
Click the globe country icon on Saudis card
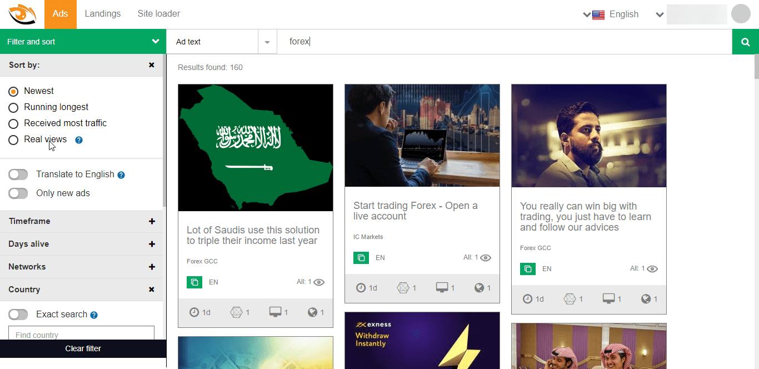[x=312, y=312]
